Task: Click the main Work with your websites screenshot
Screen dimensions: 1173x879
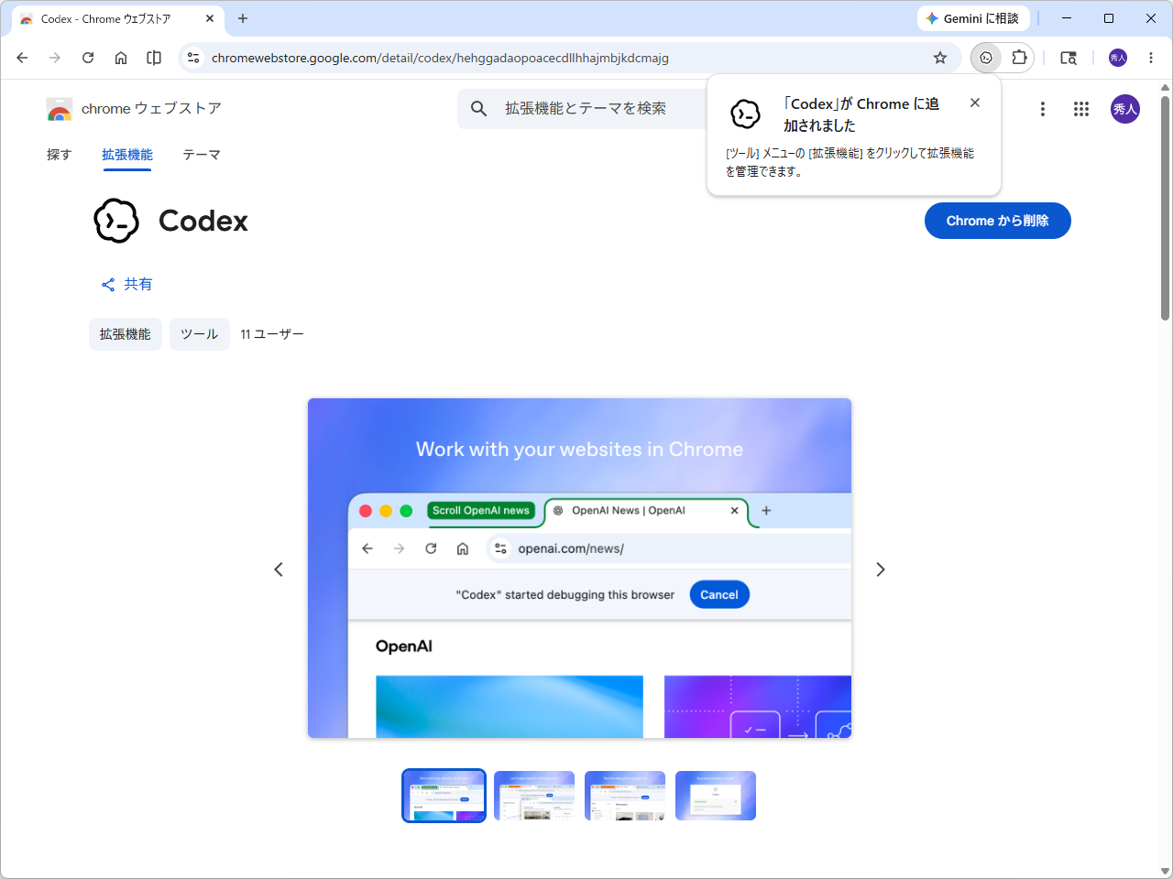Action: [x=579, y=568]
